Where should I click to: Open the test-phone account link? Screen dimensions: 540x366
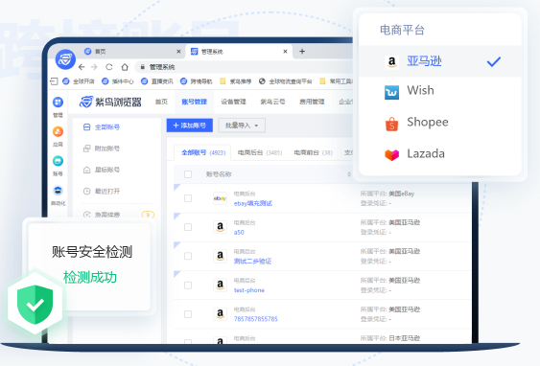(x=249, y=290)
